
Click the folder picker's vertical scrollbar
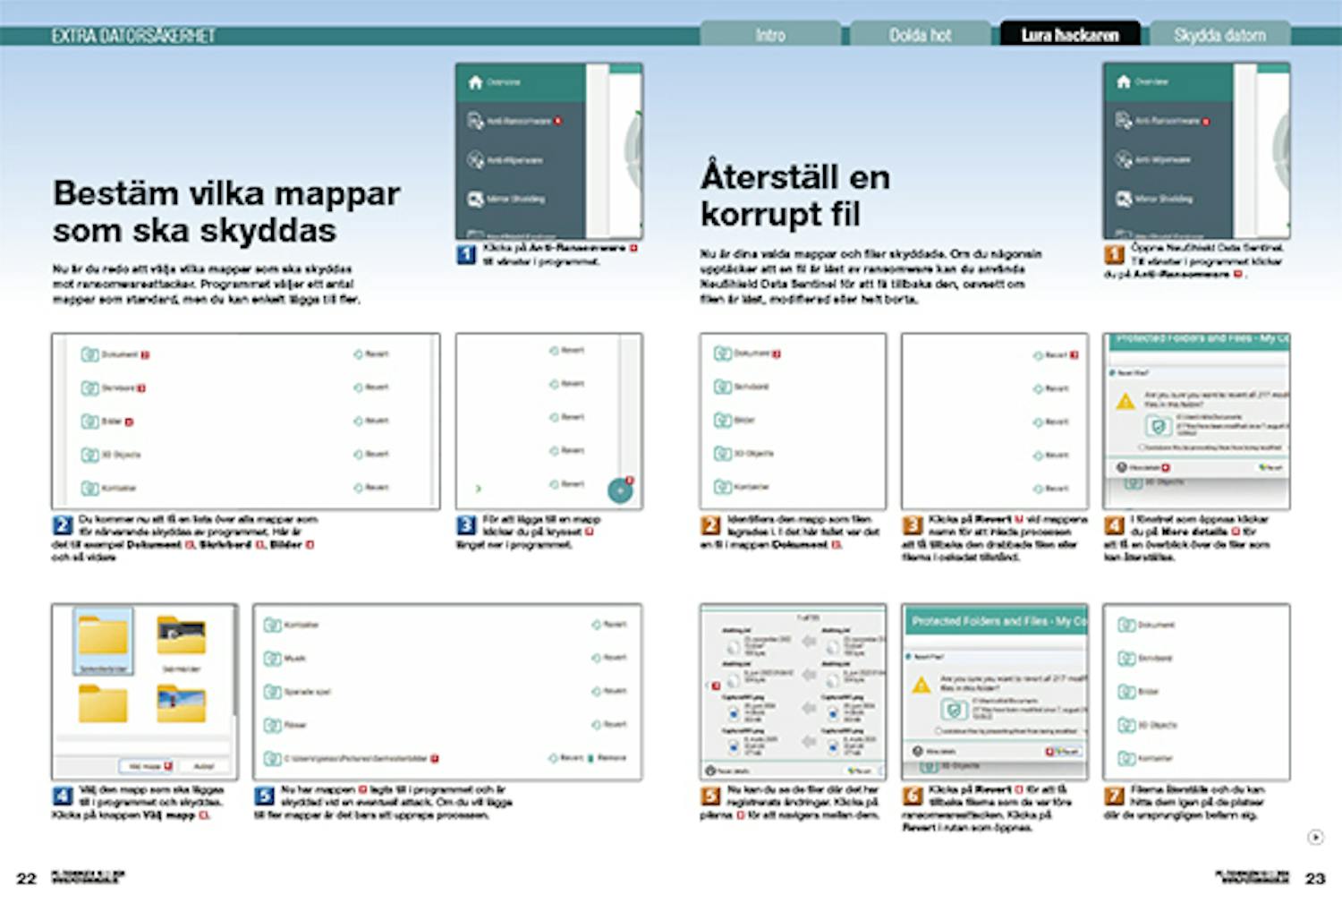click(x=234, y=662)
